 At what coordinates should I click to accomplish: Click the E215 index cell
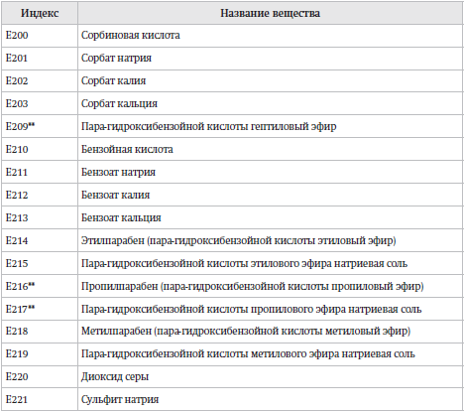(x=40, y=264)
